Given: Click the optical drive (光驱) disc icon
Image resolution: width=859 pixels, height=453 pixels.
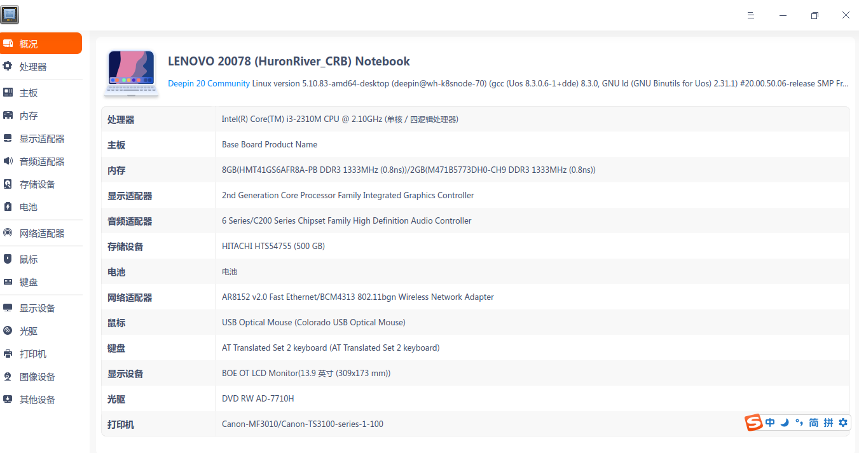Looking at the screenshot, I should [x=8, y=331].
